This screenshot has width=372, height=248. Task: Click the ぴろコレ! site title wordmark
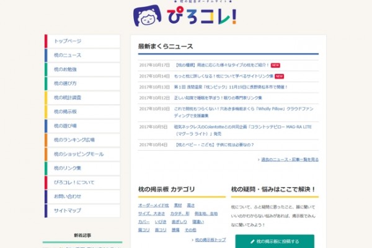point(201,16)
